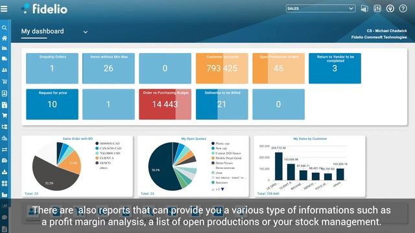Open Return to Vendor to be completed tile
The width and height of the screenshot is (415, 233).
pos(335,69)
